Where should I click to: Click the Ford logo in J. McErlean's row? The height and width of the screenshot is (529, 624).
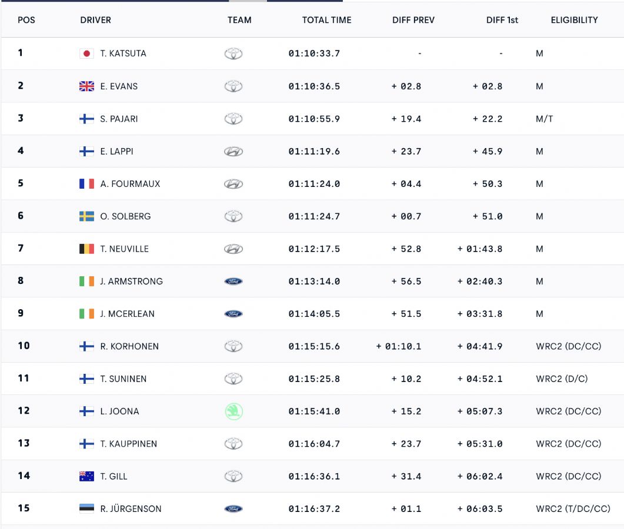click(x=233, y=314)
